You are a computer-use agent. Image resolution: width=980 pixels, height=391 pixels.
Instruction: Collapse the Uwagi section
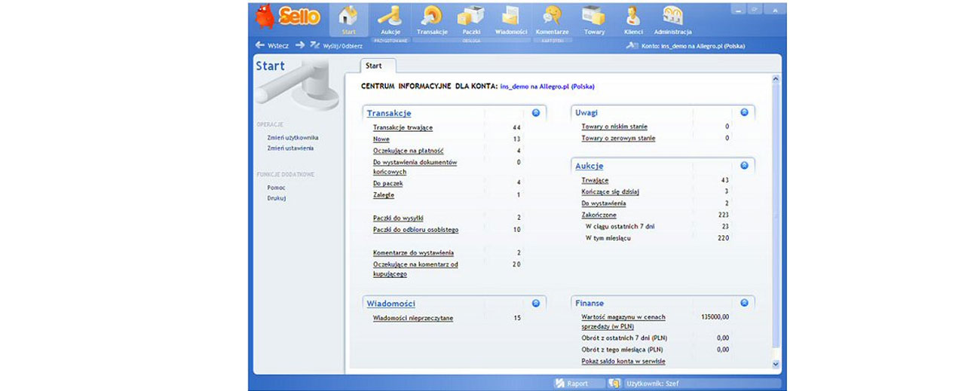(744, 112)
